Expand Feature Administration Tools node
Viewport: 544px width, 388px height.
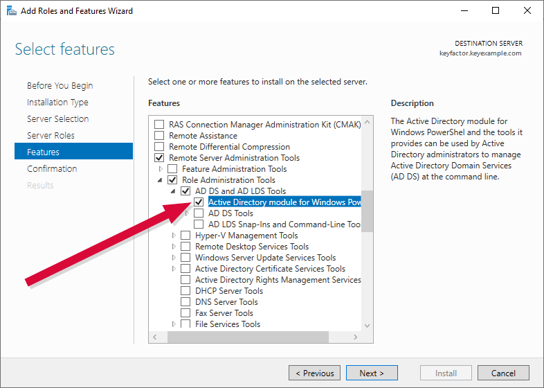click(x=161, y=169)
